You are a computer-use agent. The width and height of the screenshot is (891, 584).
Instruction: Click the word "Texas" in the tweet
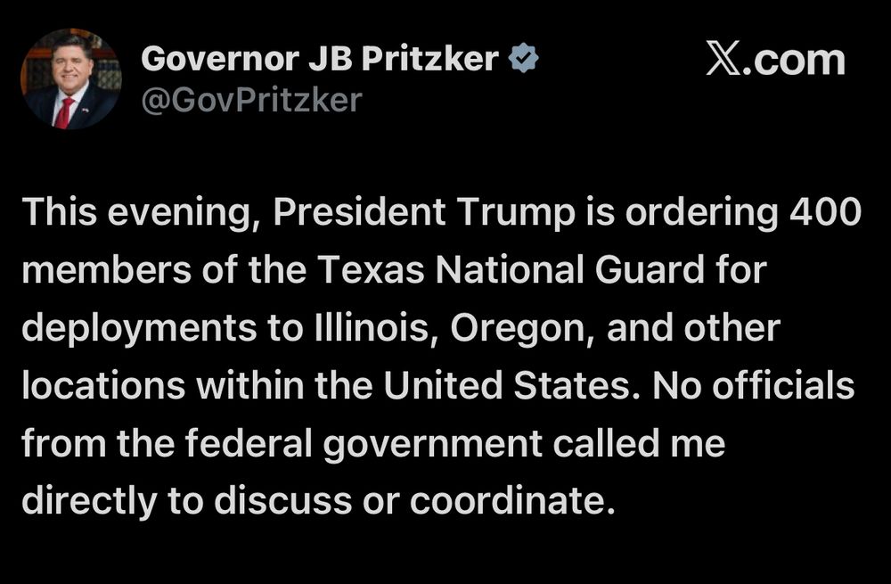pyautogui.click(x=371, y=269)
